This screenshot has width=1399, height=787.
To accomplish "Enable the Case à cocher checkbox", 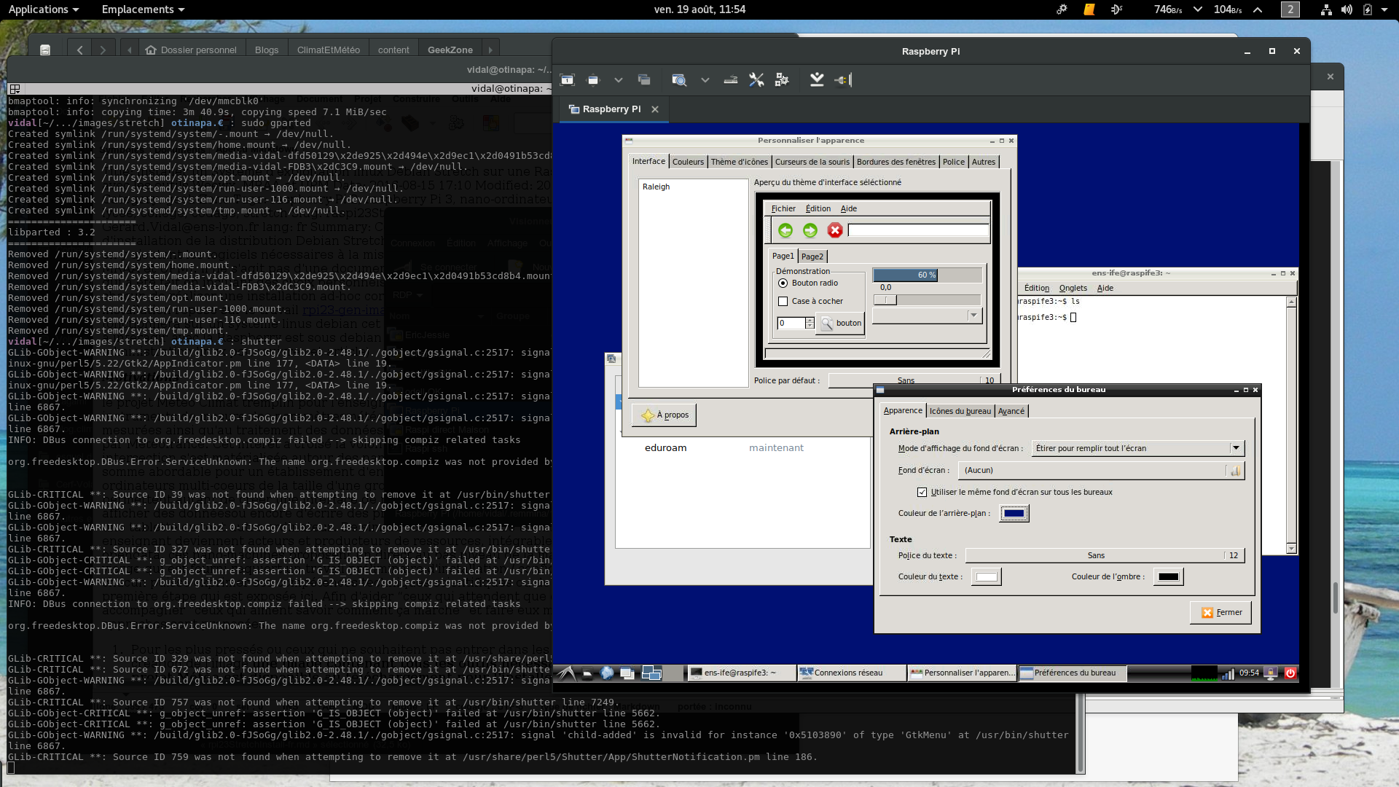I will point(783,301).
